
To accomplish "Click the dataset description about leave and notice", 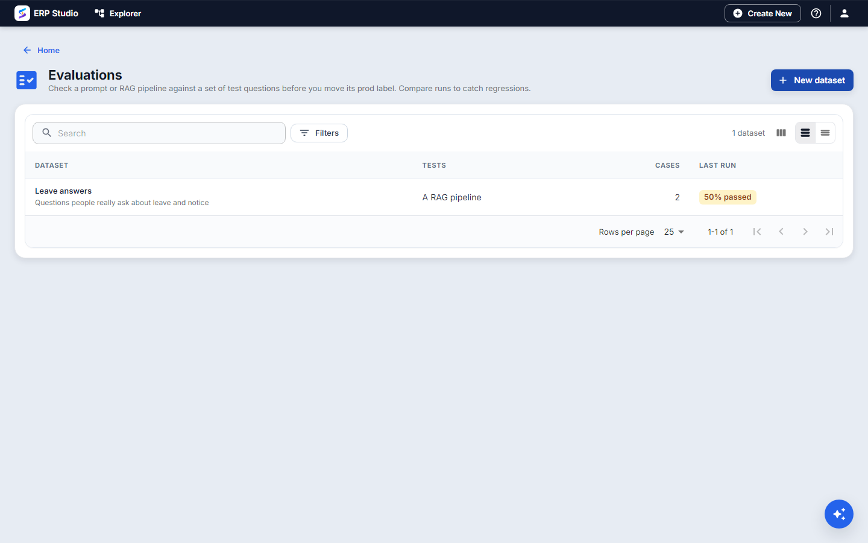I will [x=122, y=203].
